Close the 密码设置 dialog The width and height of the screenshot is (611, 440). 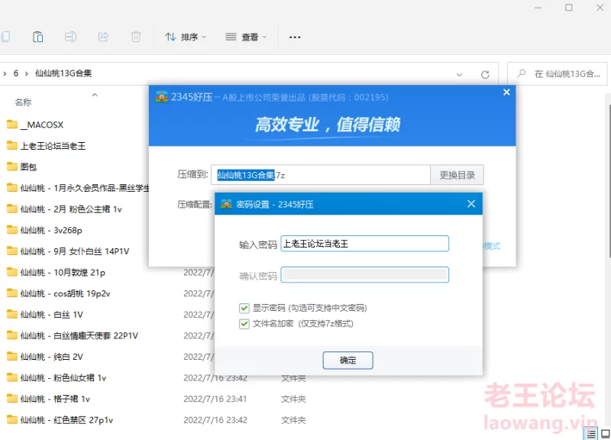click(471, 204)
